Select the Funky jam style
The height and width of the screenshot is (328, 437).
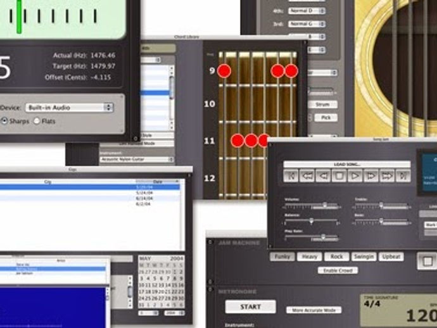pos(282,256)
